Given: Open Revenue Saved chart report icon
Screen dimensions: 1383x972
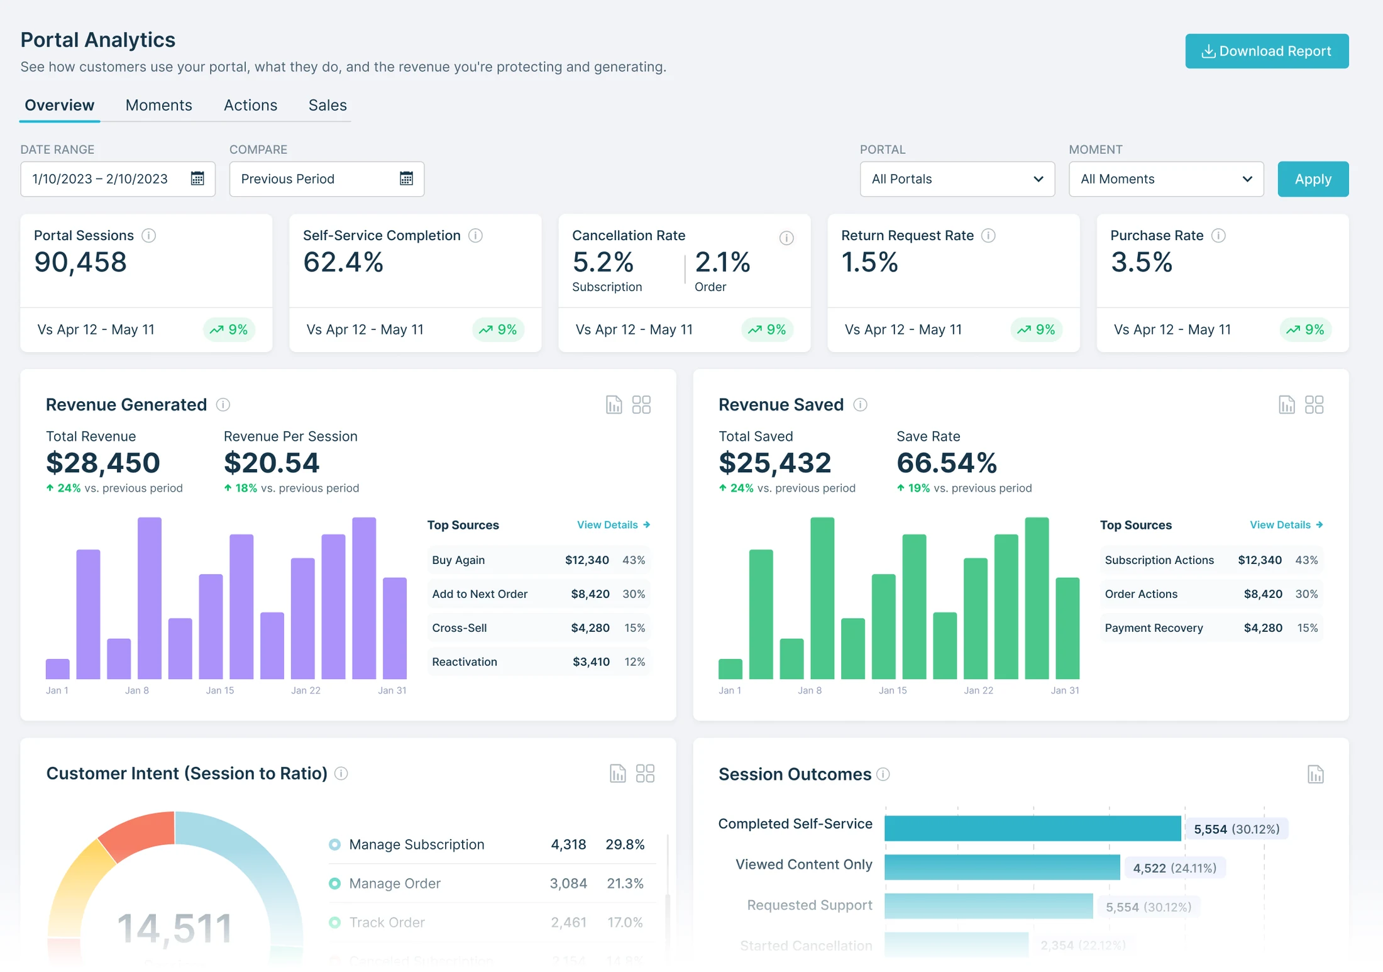Looking at the screenshot, I should click(x=1286, y=404).
